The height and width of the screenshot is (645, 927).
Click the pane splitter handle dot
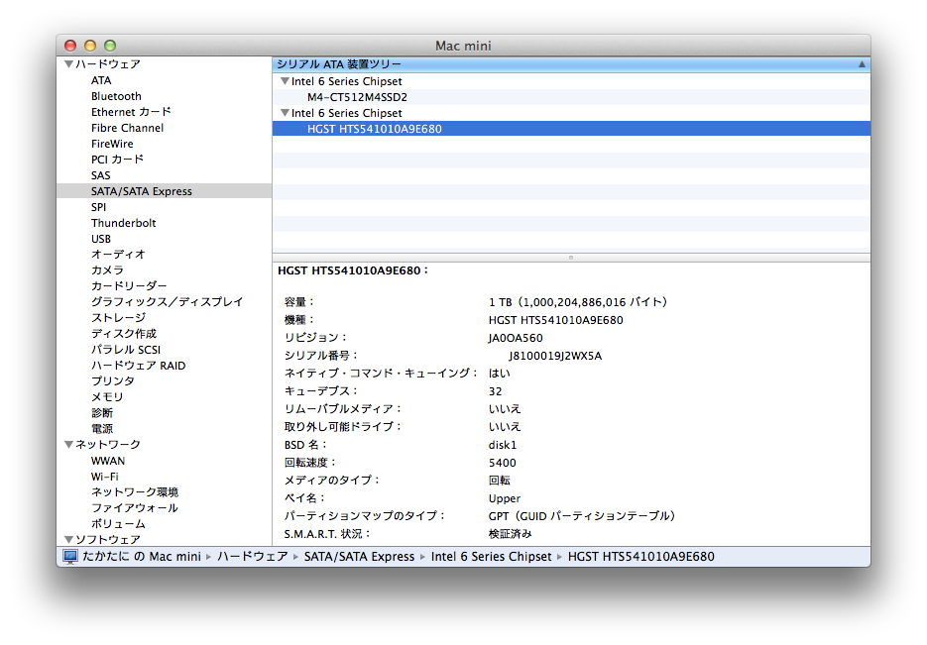coord(571,258)
